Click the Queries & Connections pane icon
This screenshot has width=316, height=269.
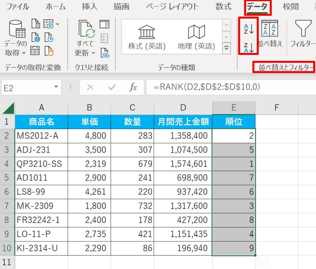tap(104, 24)
